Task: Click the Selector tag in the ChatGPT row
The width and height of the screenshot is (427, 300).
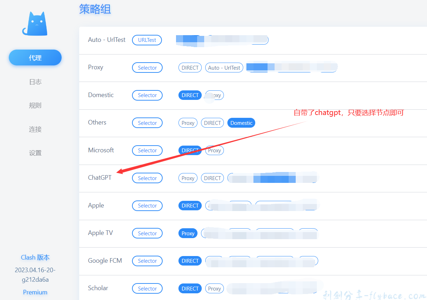Action: [x=147, y=178]
